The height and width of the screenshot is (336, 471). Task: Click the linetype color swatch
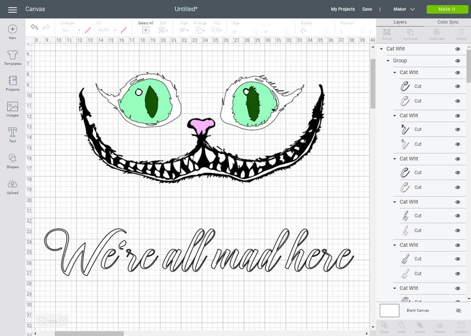(x=88, y=30)
